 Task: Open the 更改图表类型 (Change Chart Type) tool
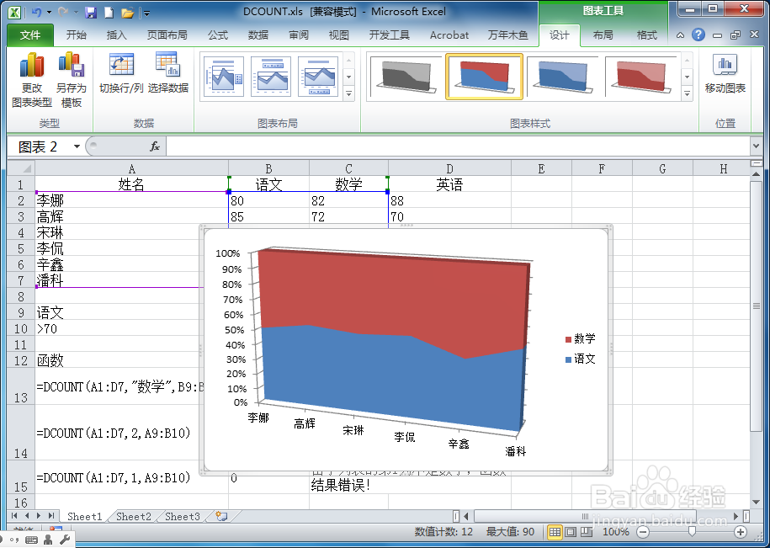pyautogui.click(x=31, y=76)
